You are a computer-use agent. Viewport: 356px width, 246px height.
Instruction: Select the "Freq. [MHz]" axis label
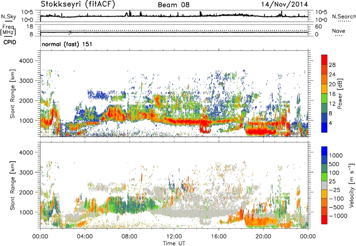pyautogui.click(x=8, y=30)
